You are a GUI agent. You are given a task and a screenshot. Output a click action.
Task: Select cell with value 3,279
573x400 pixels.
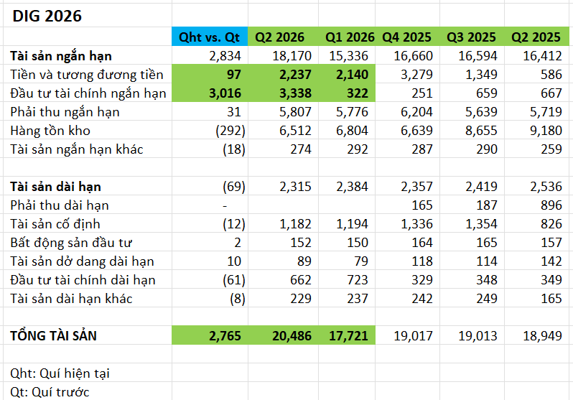407,74
